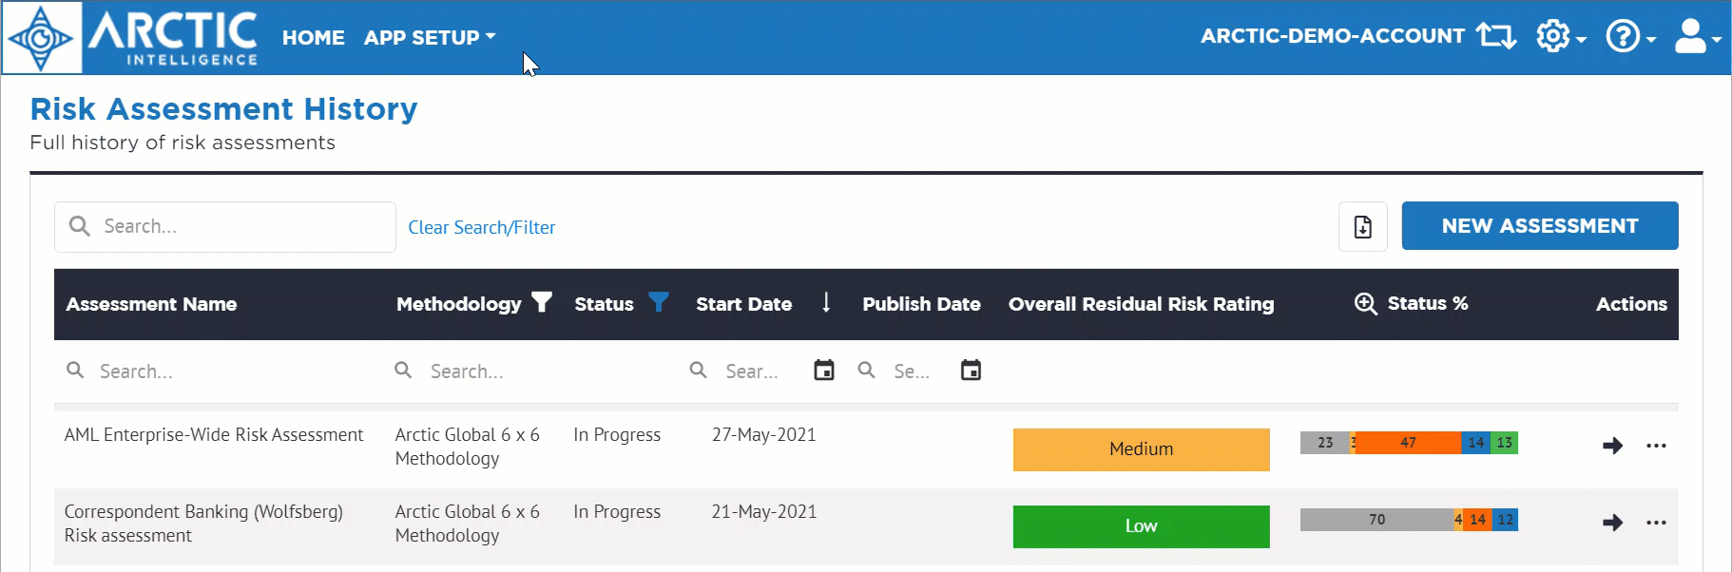Open AML Enterprise-Wide Risk Assessment row
Screen dimensions: 1732x572
point(214,435)
